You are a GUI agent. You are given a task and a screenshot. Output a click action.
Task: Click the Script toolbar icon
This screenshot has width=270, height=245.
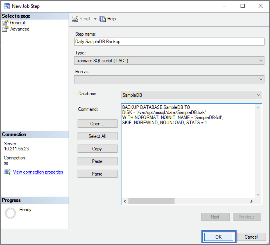click(x=75, y=19)
